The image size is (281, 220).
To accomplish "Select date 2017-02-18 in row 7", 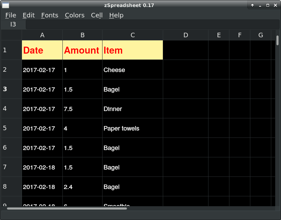I will point(42,167).
